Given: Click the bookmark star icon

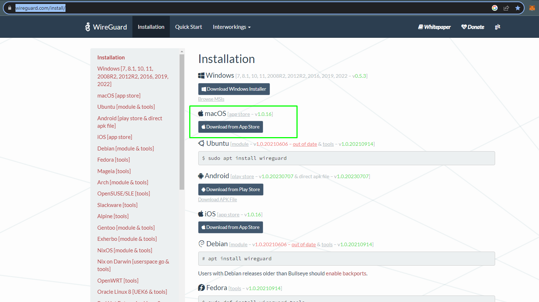Looking at the screenshot, I should point(518,8).
